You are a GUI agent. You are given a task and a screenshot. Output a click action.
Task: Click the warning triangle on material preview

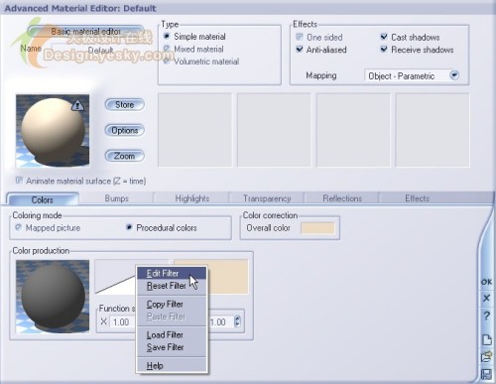[77, 105]
